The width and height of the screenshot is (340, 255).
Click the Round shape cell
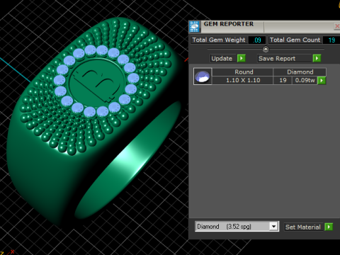[243, 72]
